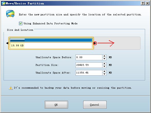Increase Unallocate Space After value
Image resolution: width=151 pixels, height=113 pixels.
coord(104,71)
